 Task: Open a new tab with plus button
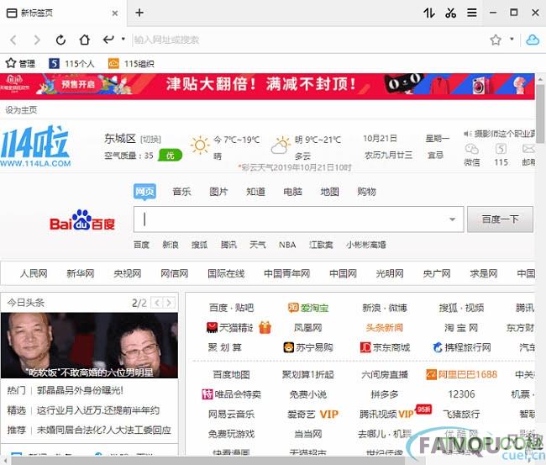[139, 13]
